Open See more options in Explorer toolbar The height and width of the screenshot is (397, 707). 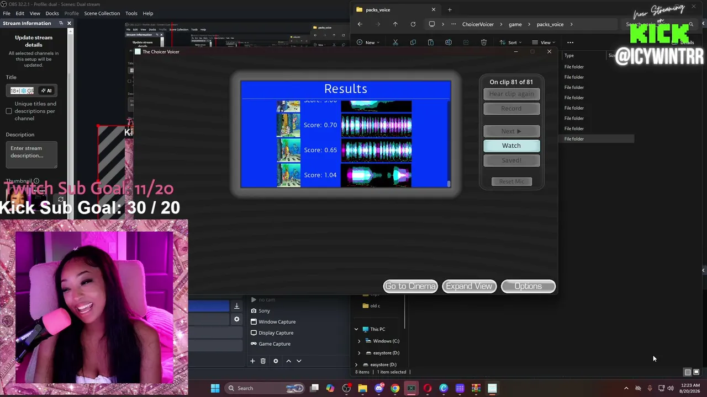point(570,42)
